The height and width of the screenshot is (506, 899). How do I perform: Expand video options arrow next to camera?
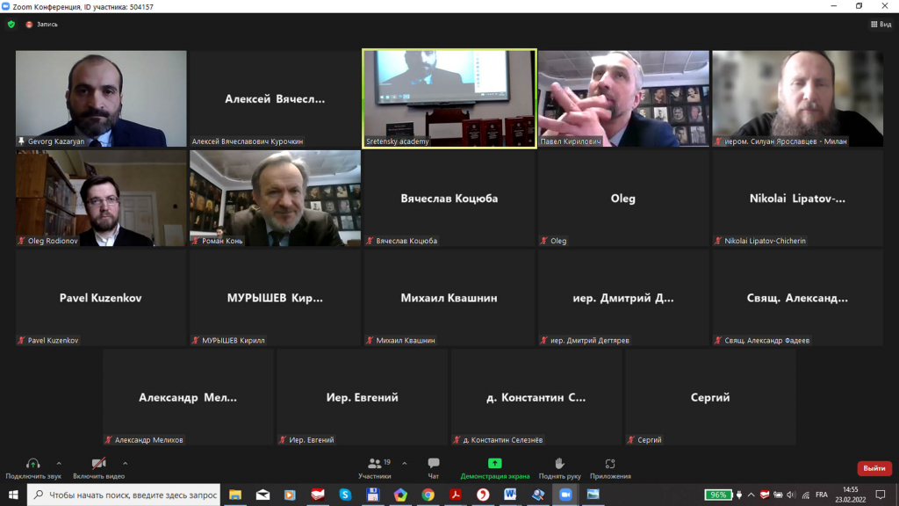tap(125, 463)
